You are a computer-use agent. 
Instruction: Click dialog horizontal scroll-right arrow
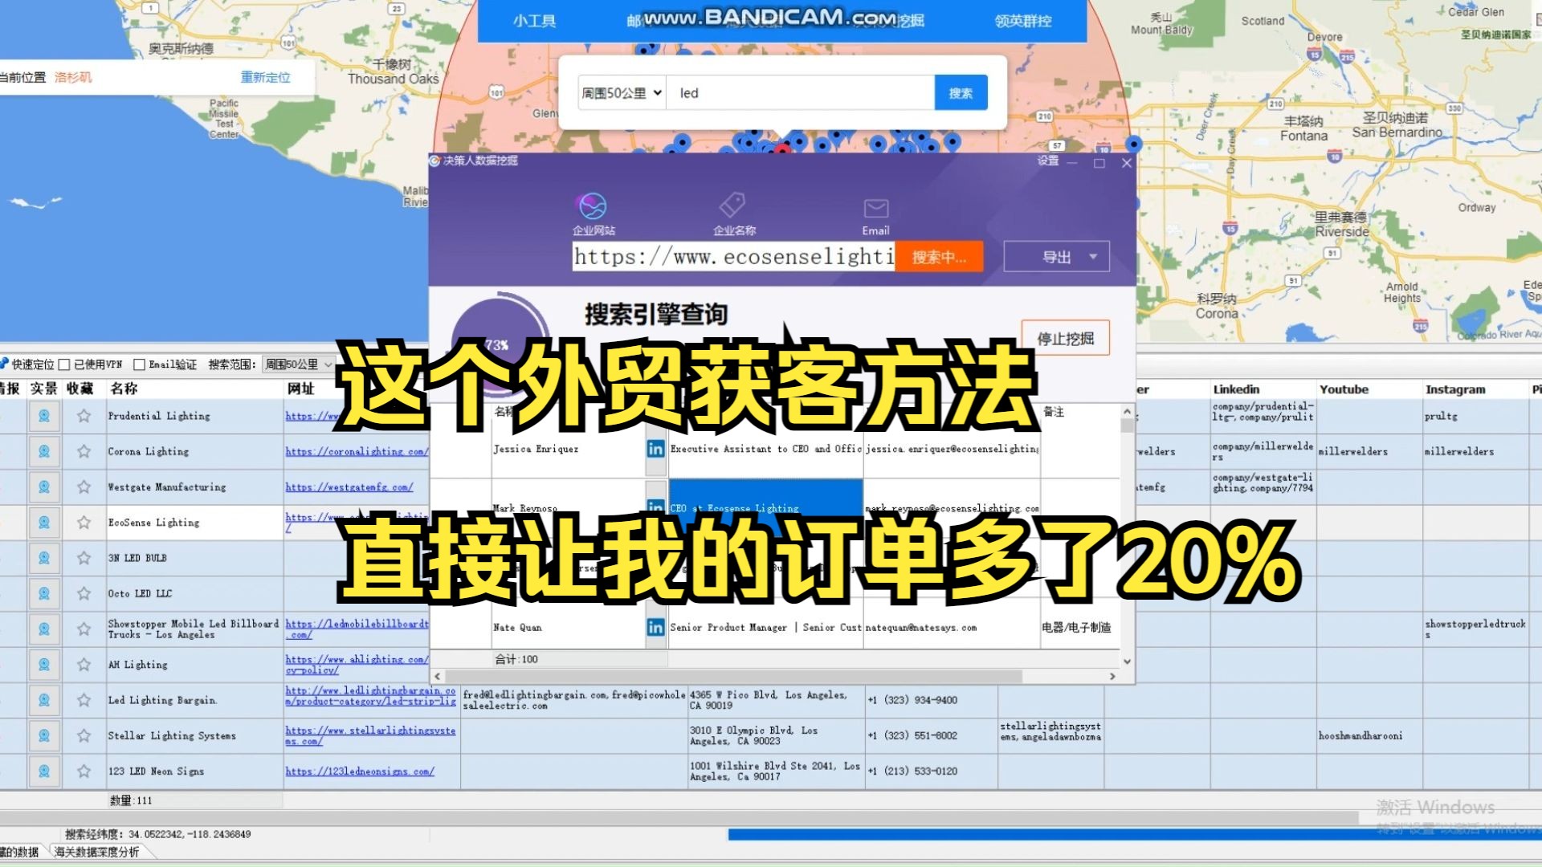(x=1112, y=677)
